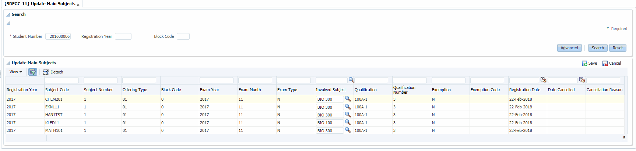This screenshot has height=151, width=636.
Task: Select the SREGC-11 Update Main Subjects tab
Action: pos(40,4)
